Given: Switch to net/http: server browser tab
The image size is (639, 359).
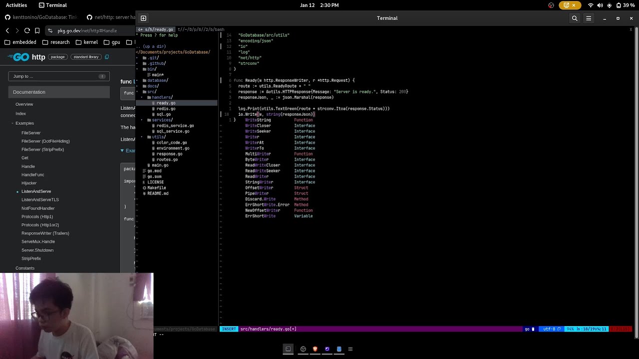Looking at the screenshot, I should (110, 17).
